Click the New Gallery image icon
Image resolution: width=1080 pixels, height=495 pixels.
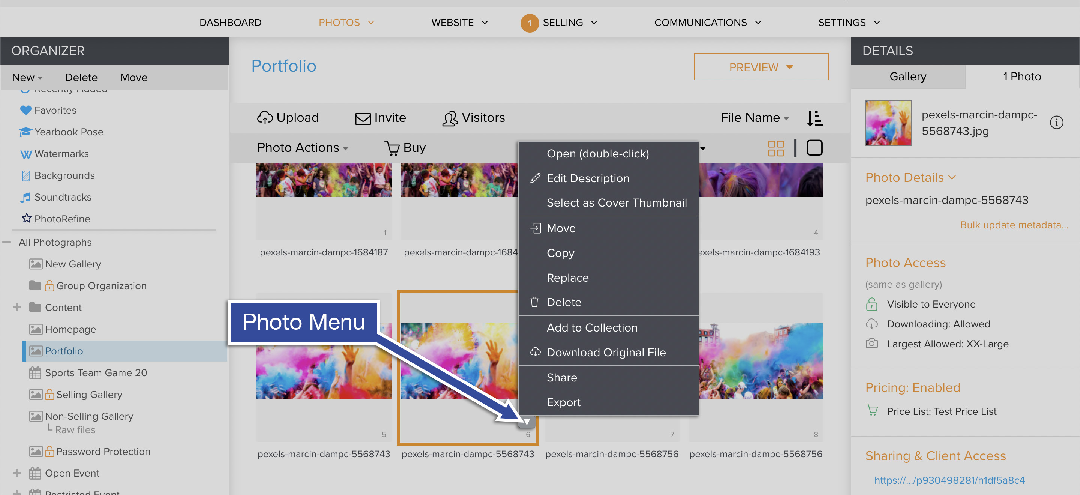[36, 264]
